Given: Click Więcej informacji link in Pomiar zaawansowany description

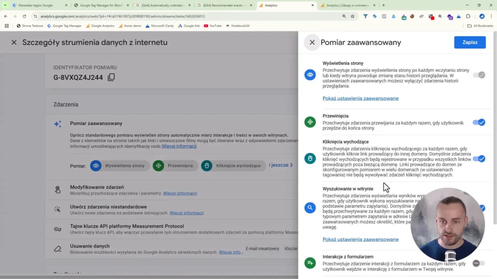Looking at the screenshot, I should point(179,146).
